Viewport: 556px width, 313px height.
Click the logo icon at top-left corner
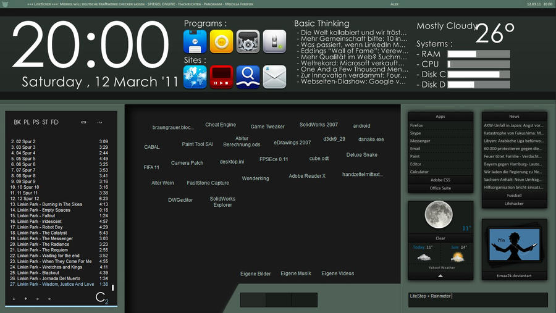click(x=5, y=4)
